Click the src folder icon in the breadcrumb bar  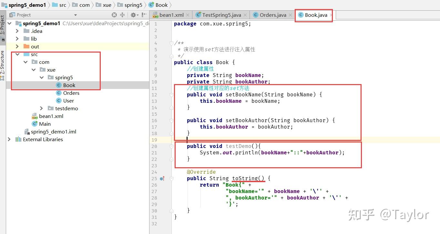pos(55,5)
